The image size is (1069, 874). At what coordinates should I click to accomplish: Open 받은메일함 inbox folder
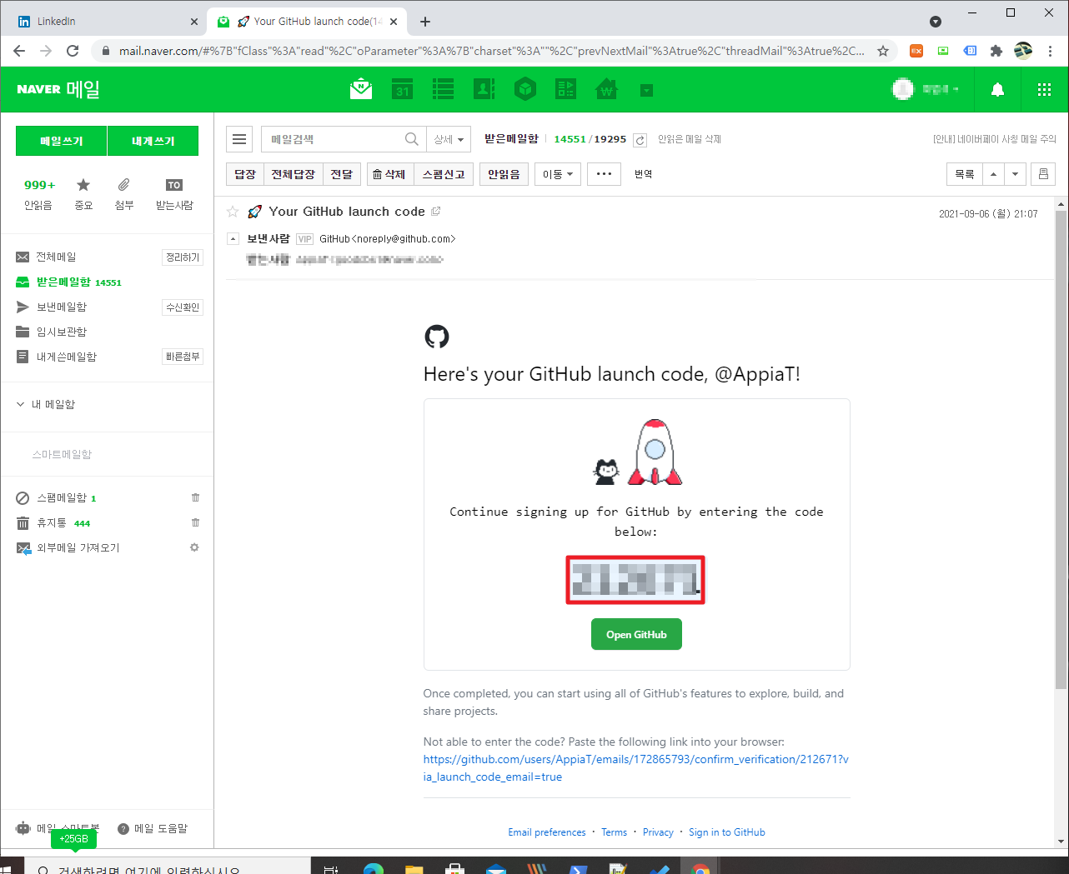tap(63, 282)
